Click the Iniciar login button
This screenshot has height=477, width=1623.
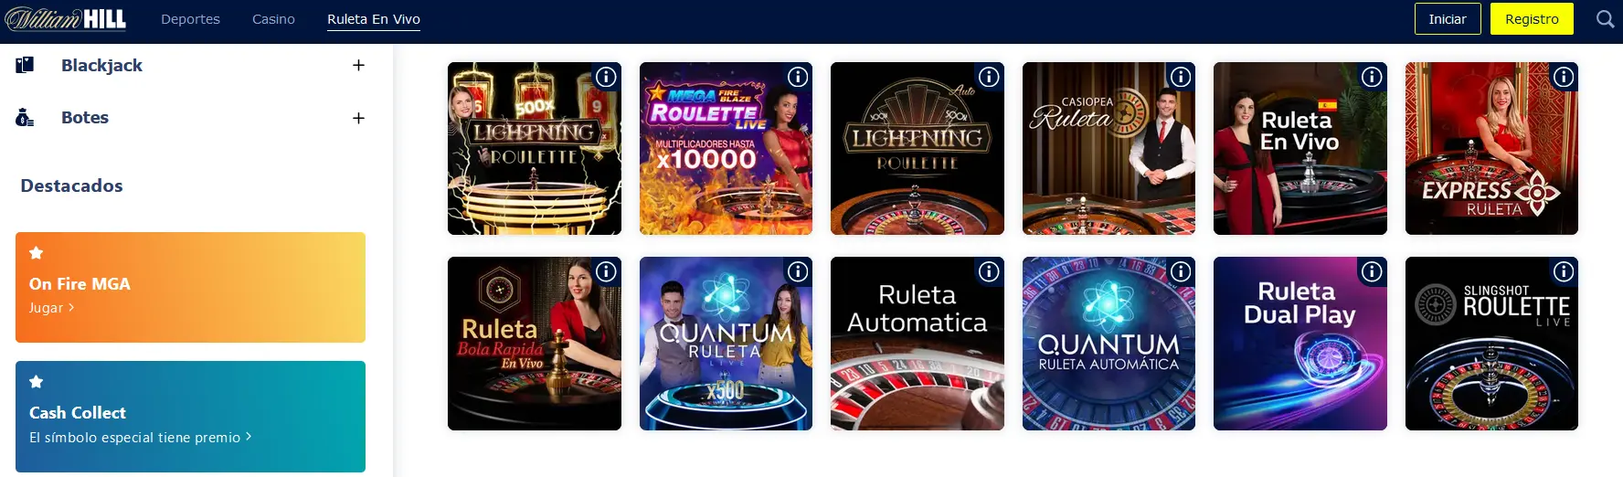[1448, 19]
